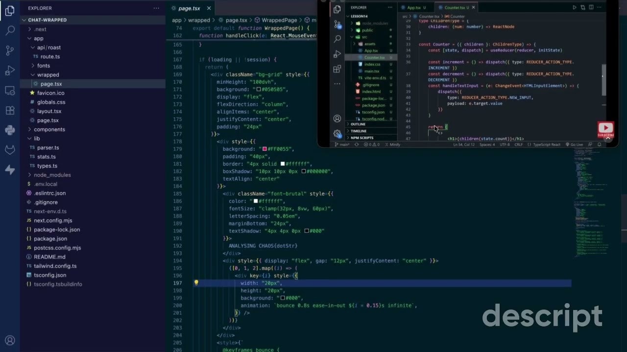627x352 pixels.
Task: Click UTF-8 encoding in overlay status bar
Action: pyautogui.click(x=505, y=145)
